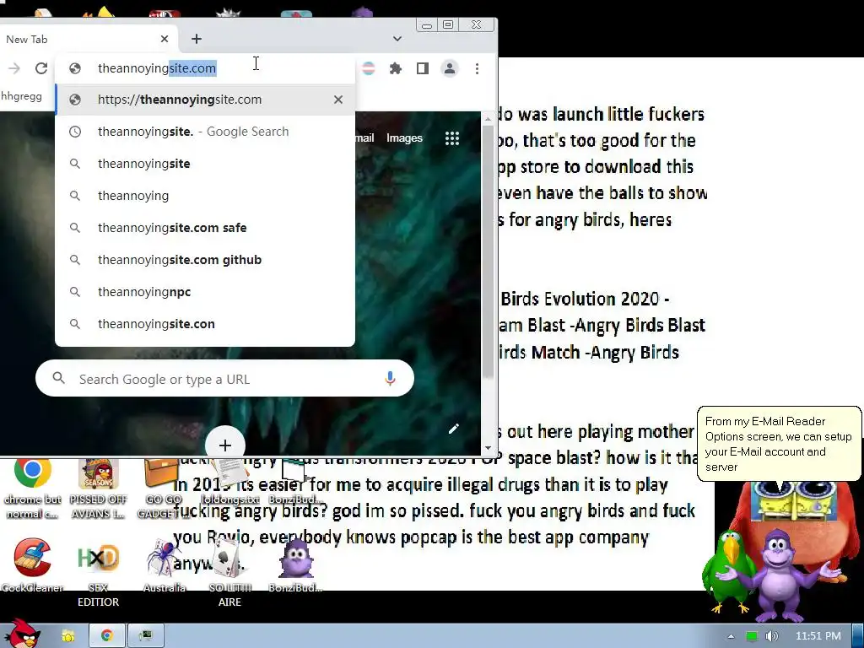Show hidden system tray icons
864x648 pixels.
click(x=731, y=636)
